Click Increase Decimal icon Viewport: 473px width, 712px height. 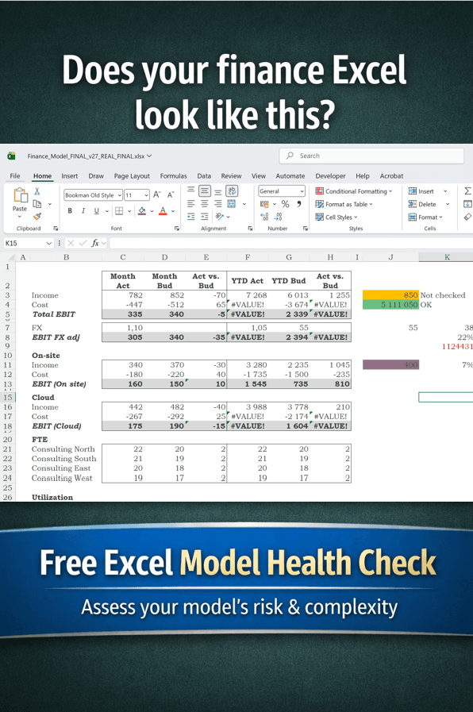[264, 217]
